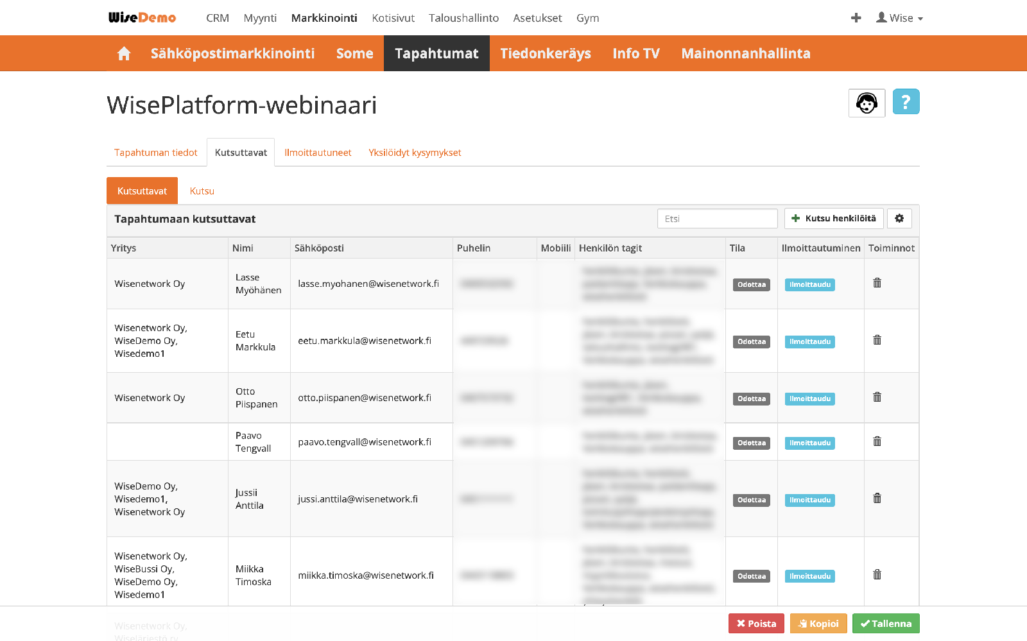
Task: Go to Some section
Action: tap(354, 53)
